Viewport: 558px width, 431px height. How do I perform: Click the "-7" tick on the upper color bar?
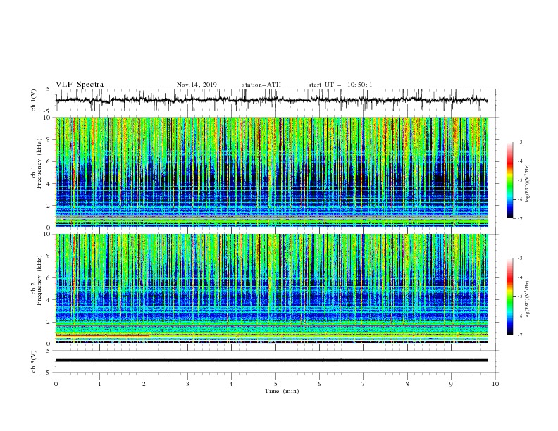[520, 218]
